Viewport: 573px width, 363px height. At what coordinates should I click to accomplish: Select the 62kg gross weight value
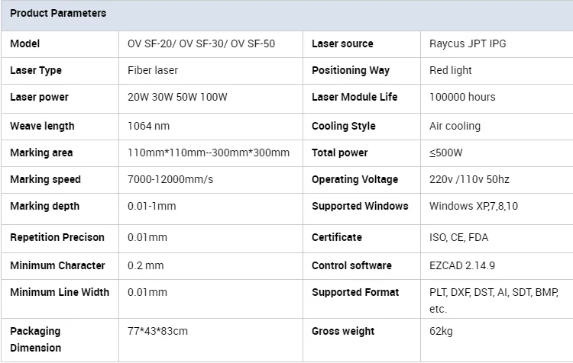click(440, 331)
